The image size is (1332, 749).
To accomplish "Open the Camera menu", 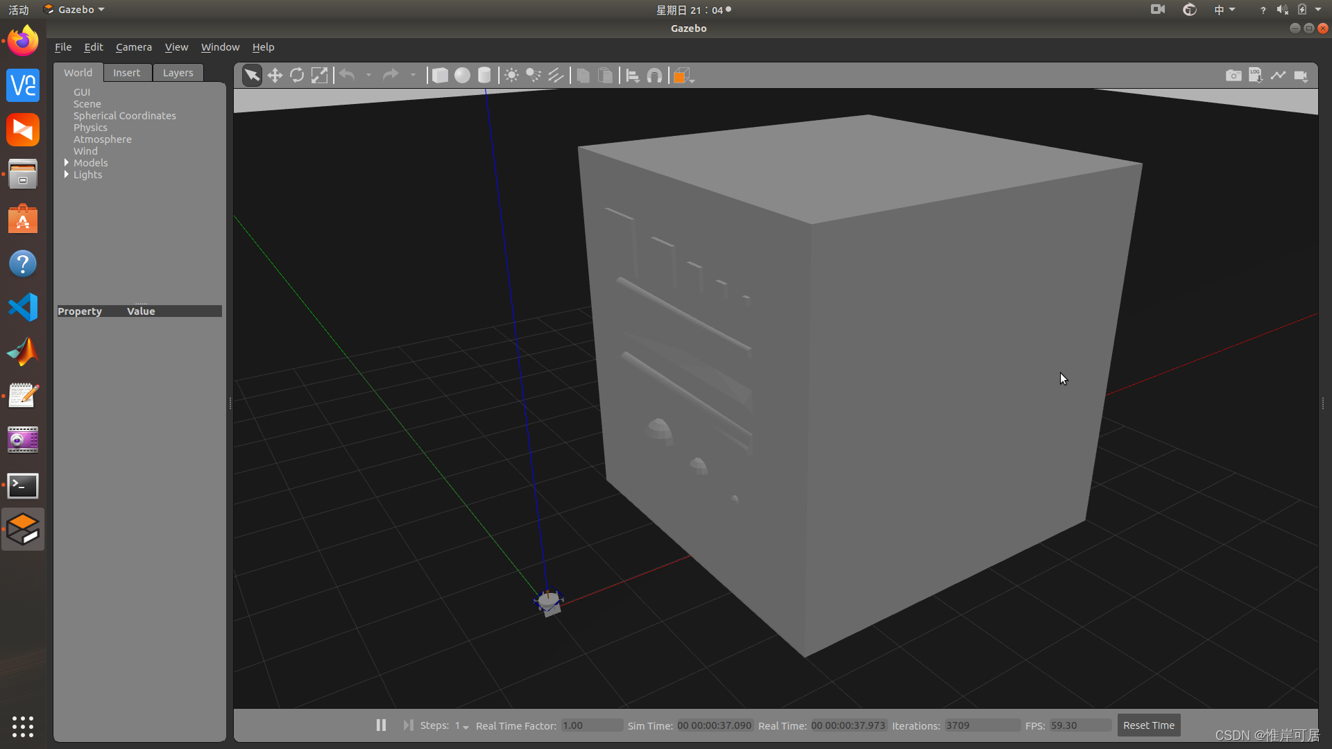I will tap(133, 47).
